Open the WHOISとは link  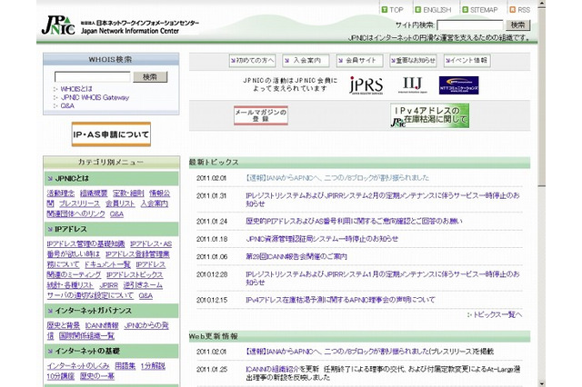(76, 89)
